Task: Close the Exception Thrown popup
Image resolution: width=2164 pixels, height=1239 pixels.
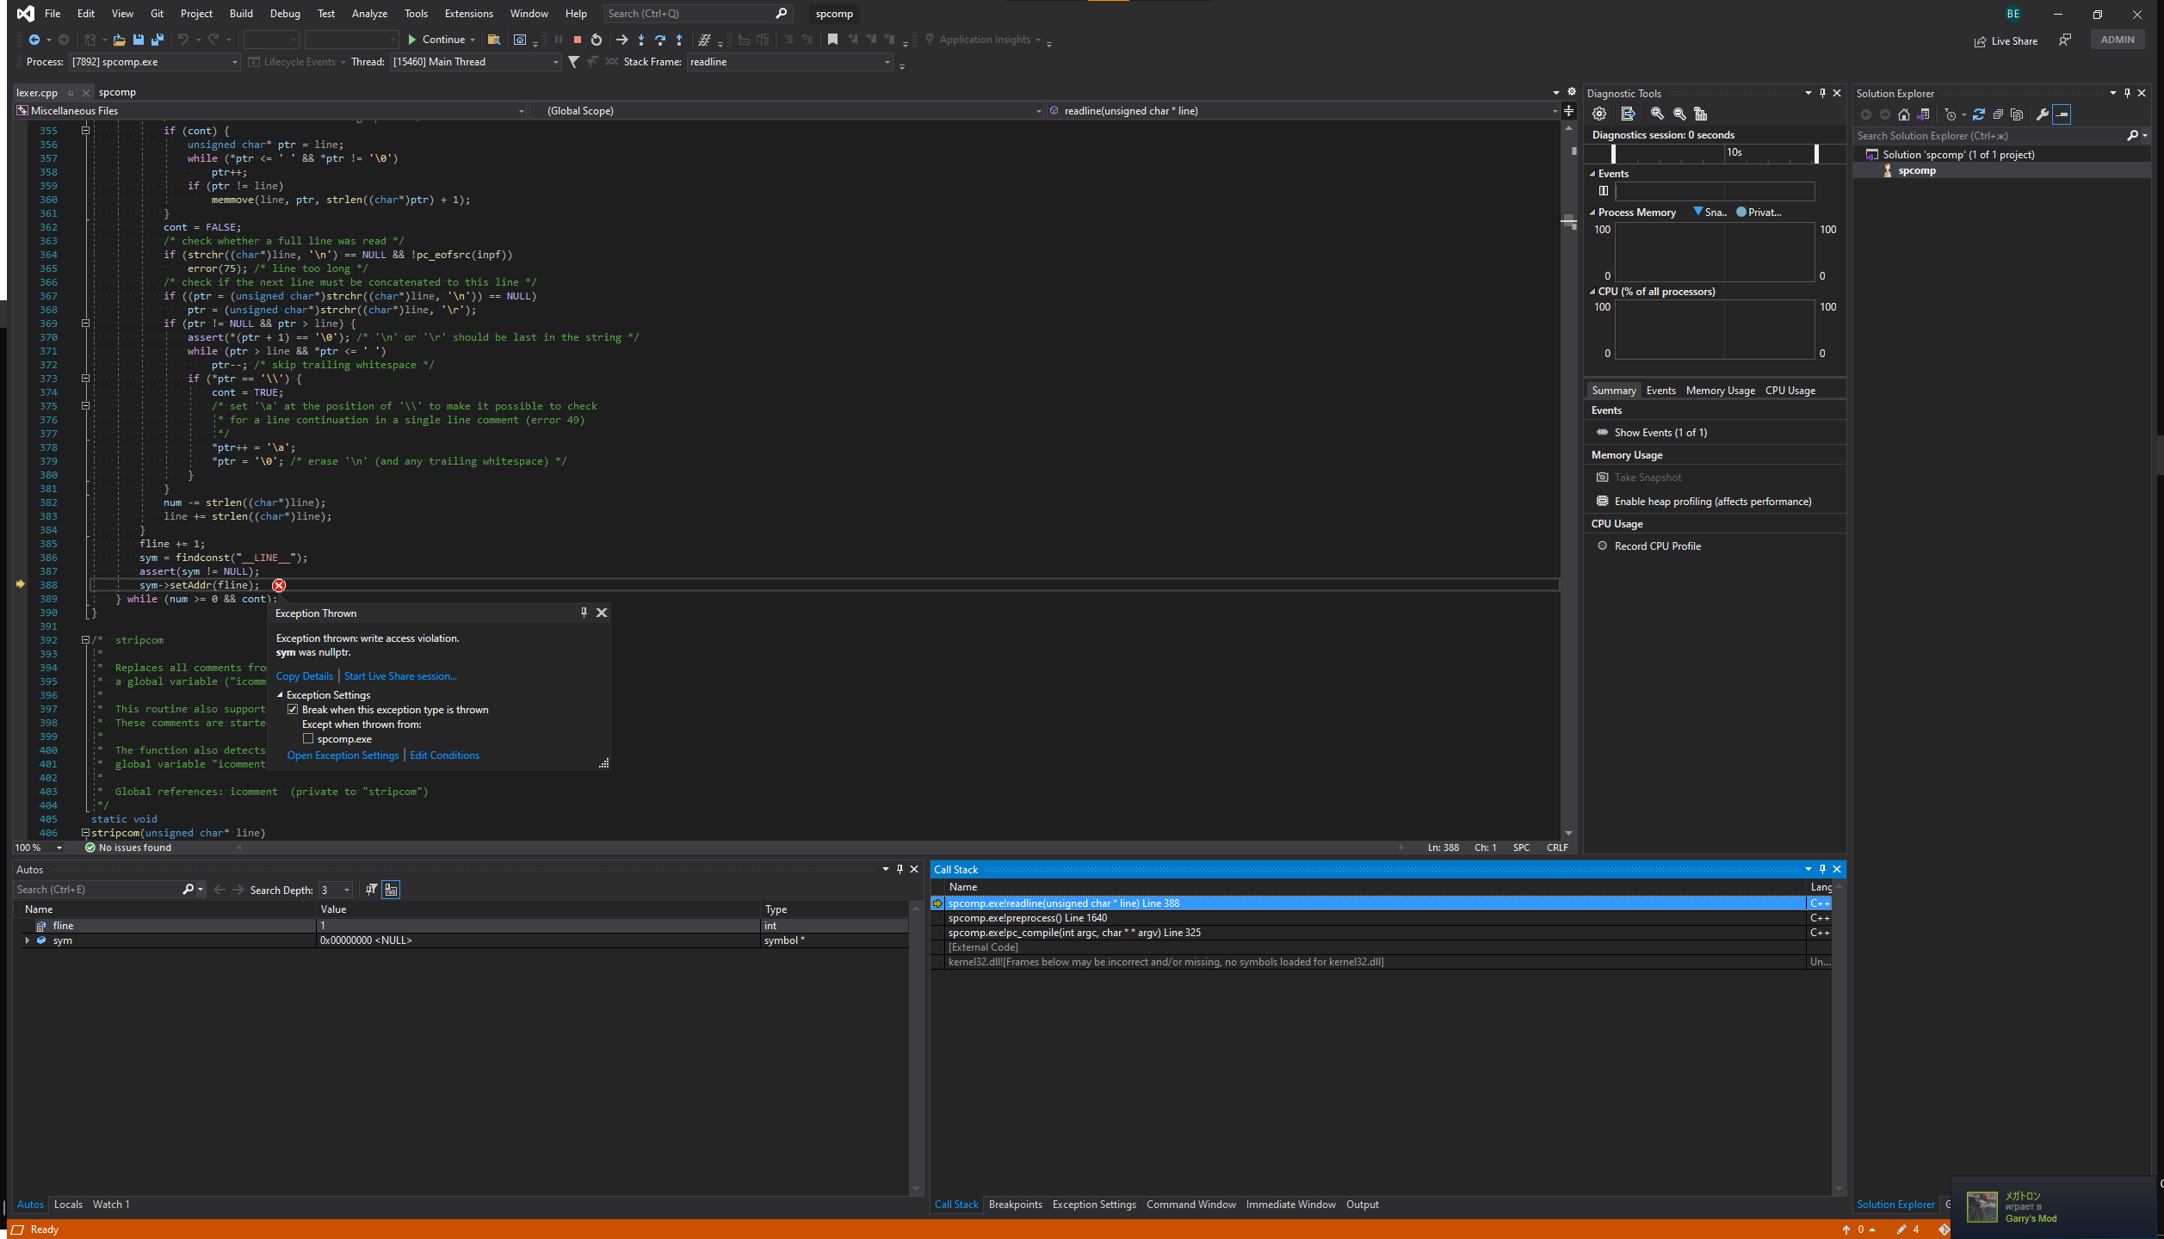Action: tap(602, 613)
